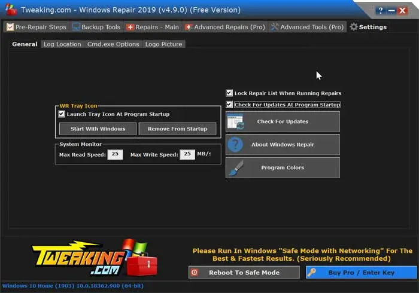Viewport: 419px width, 293px height.
Task: Switch to the Log Location sub-tab
Action: (x=62, y=44)
